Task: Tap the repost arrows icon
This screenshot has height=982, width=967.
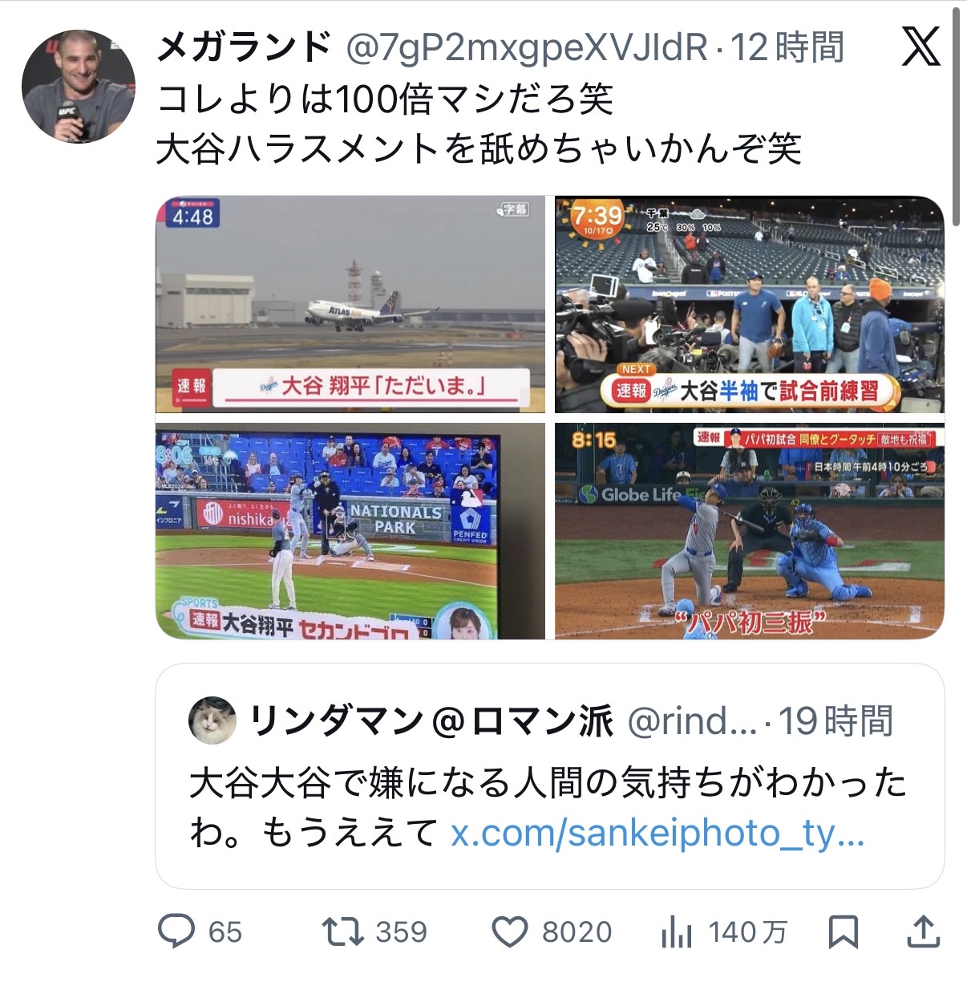Action: (x=342, y=931)
